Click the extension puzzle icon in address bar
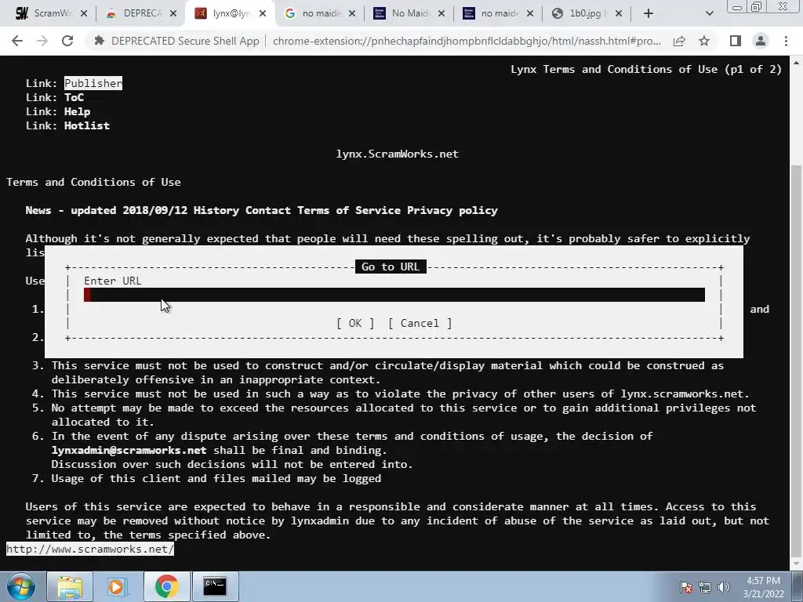 [100, 41]
